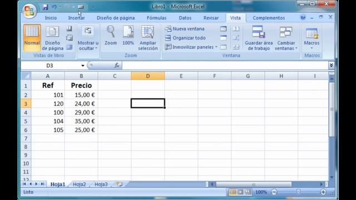Click the Ocultar window icon
Viewport: 356px width, 200px height.
tap(224, 38)
